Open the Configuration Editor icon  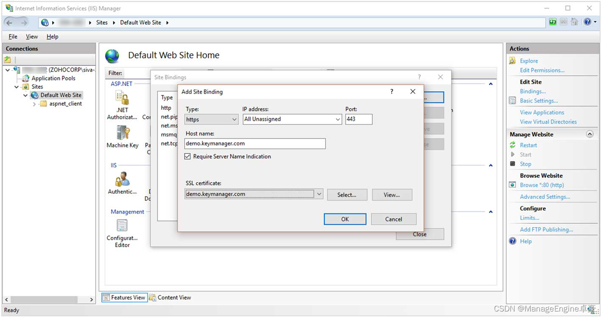click(x=122, y=225)
